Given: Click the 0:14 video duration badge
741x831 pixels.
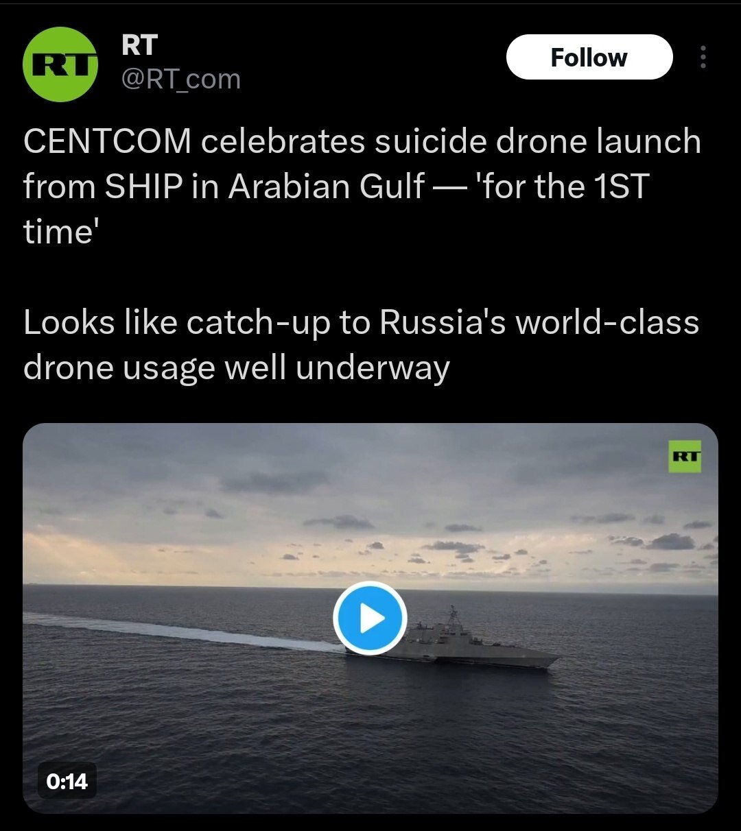Looking at the screenshot, I should click(x=67, y=781).
